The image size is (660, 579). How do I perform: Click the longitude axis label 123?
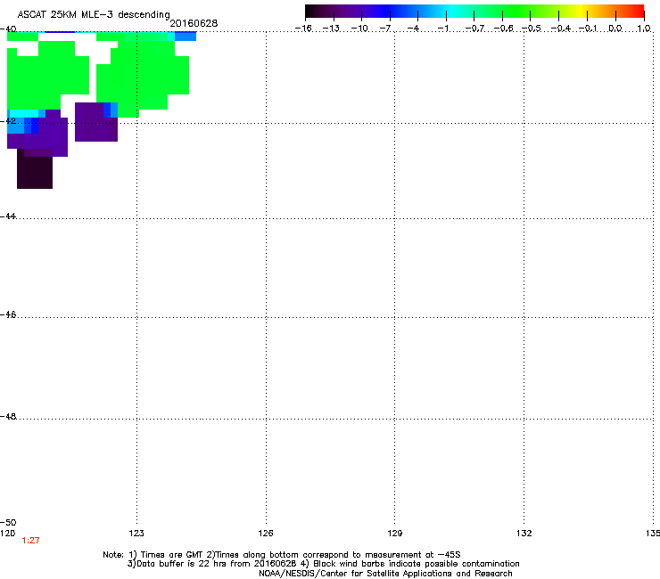(136, 534)
